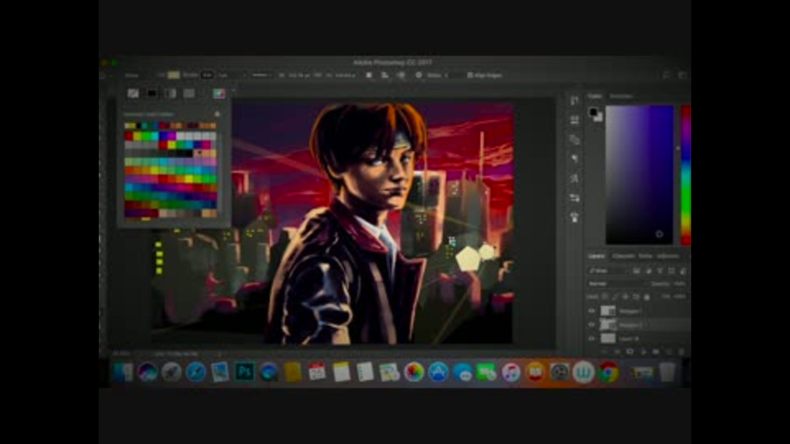
Task: Click the Photoshop icon in the Dock
Action: click(x=244, y=372)
